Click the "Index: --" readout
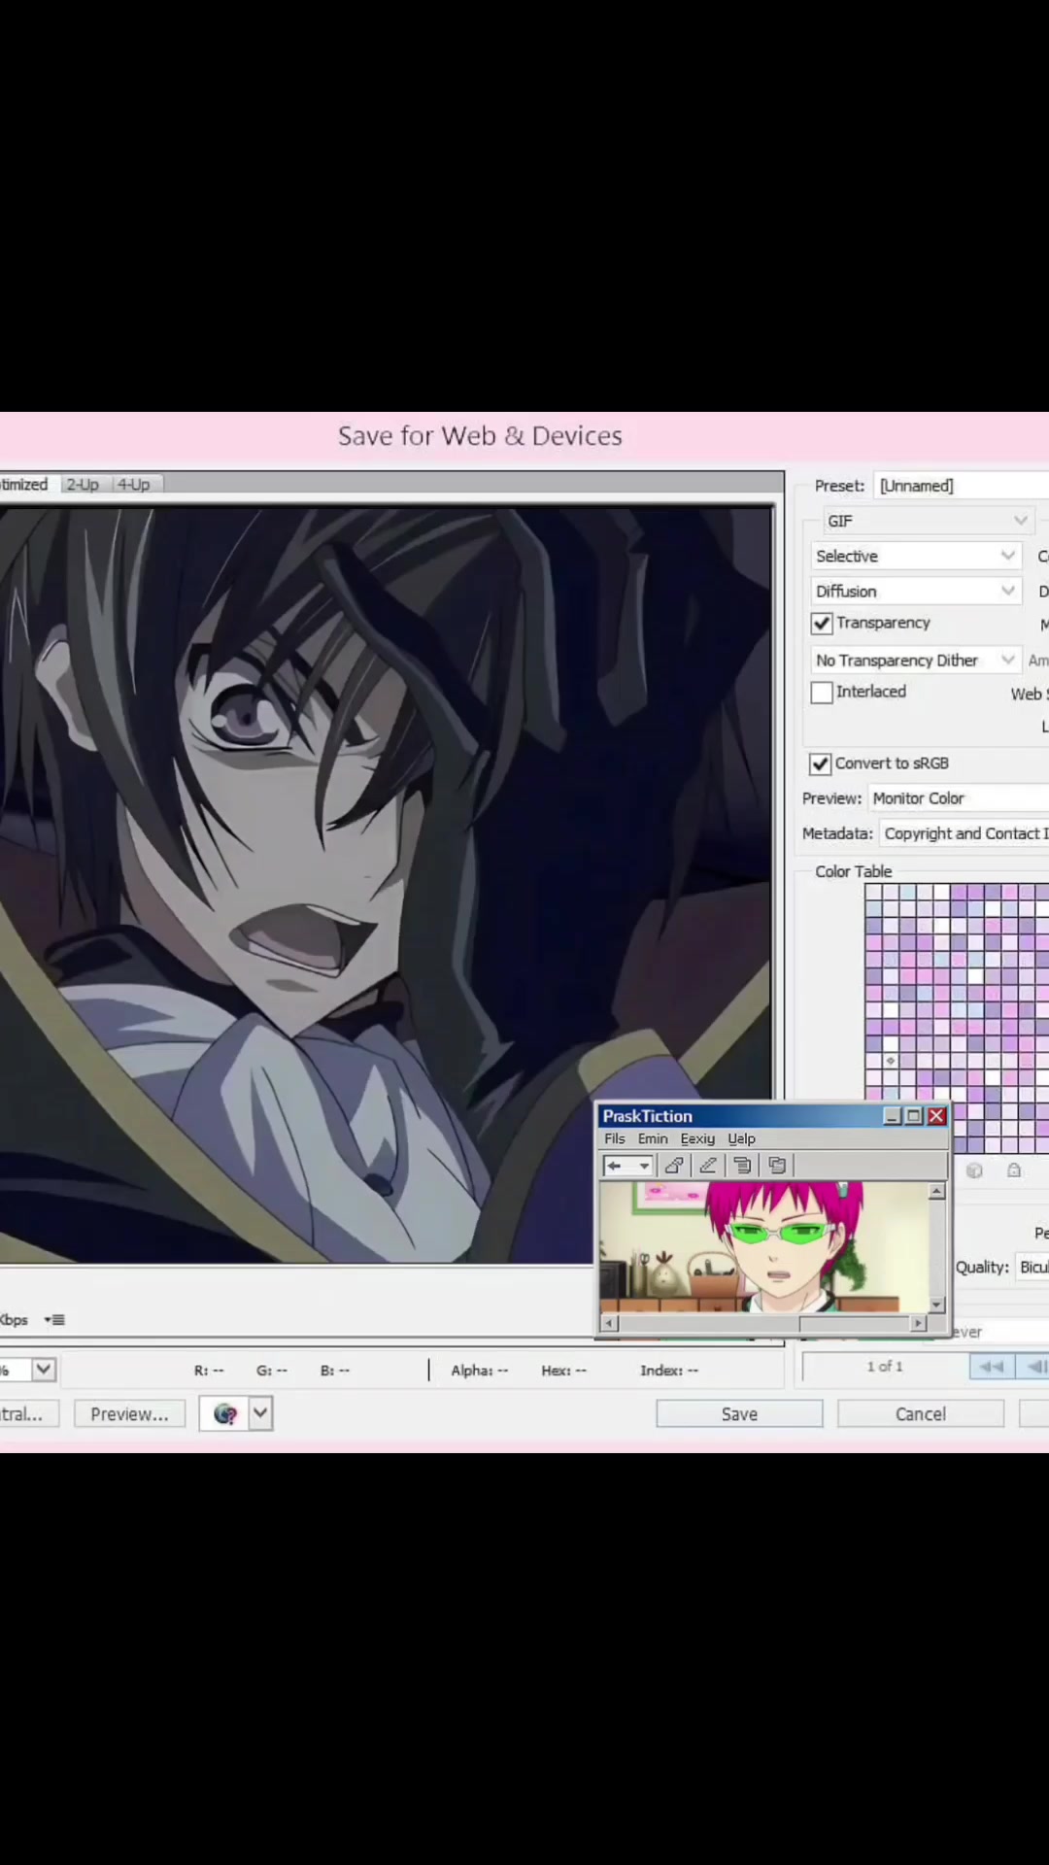1049x1865 pixels. tap(669, 1371)
